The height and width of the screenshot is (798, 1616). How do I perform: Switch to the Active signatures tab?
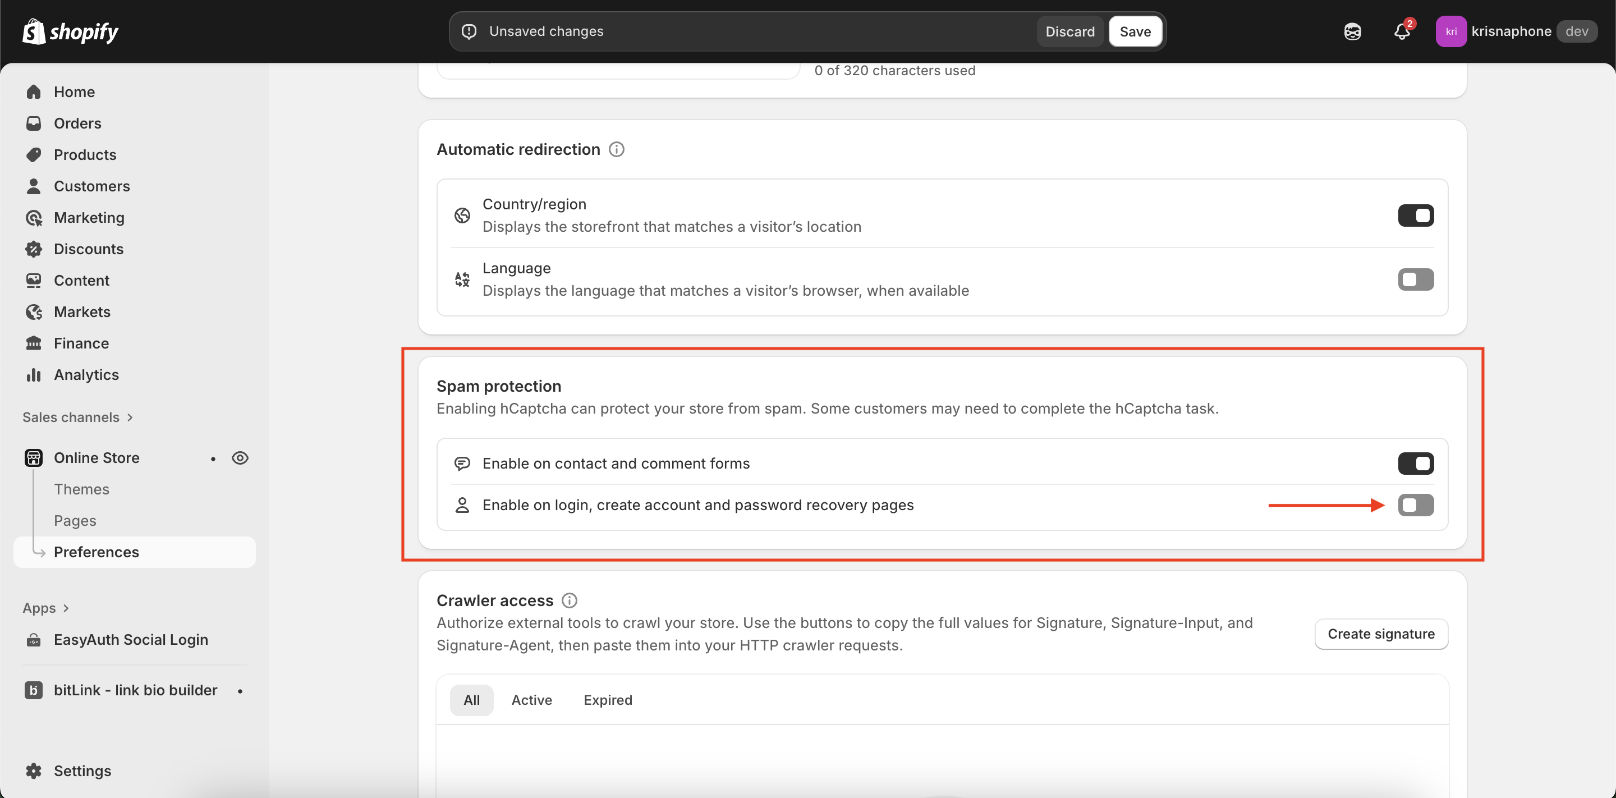(531, 700)
